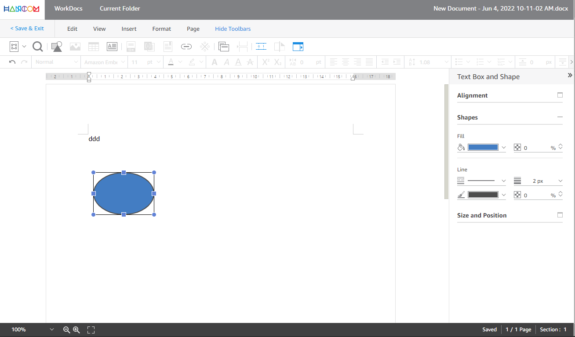Image resolution: width=575 pixels, height=337 pixels.
Task: Expand the Alignment section
Action: click(560, 95)
